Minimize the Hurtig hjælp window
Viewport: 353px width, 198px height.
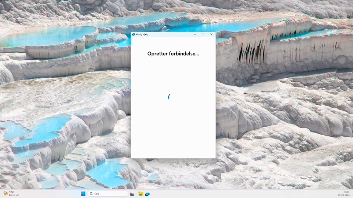(x=195, y=34)
